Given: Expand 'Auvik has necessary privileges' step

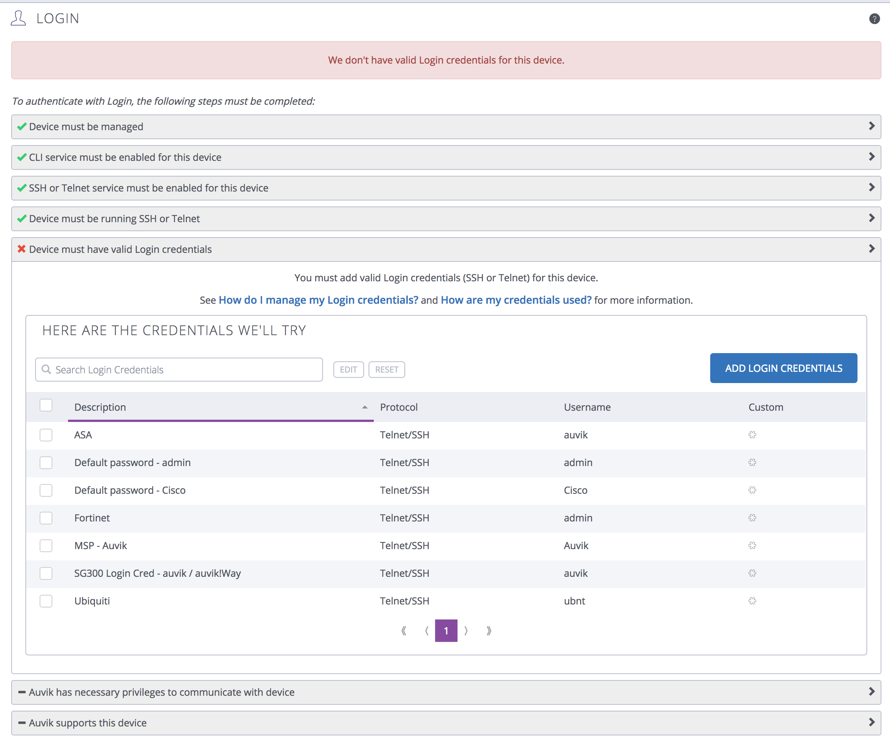Looking at the screenshot, I should click(446, 692).
